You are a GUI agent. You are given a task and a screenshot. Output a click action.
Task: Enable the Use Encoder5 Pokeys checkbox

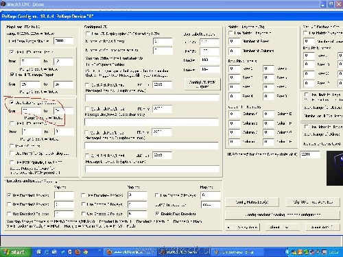click(x=84, y=204)
